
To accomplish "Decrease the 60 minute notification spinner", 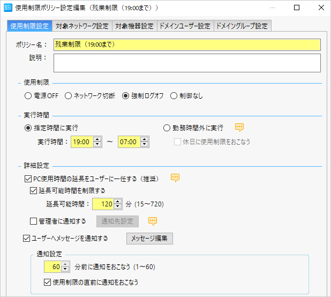I will coord(65,269).
